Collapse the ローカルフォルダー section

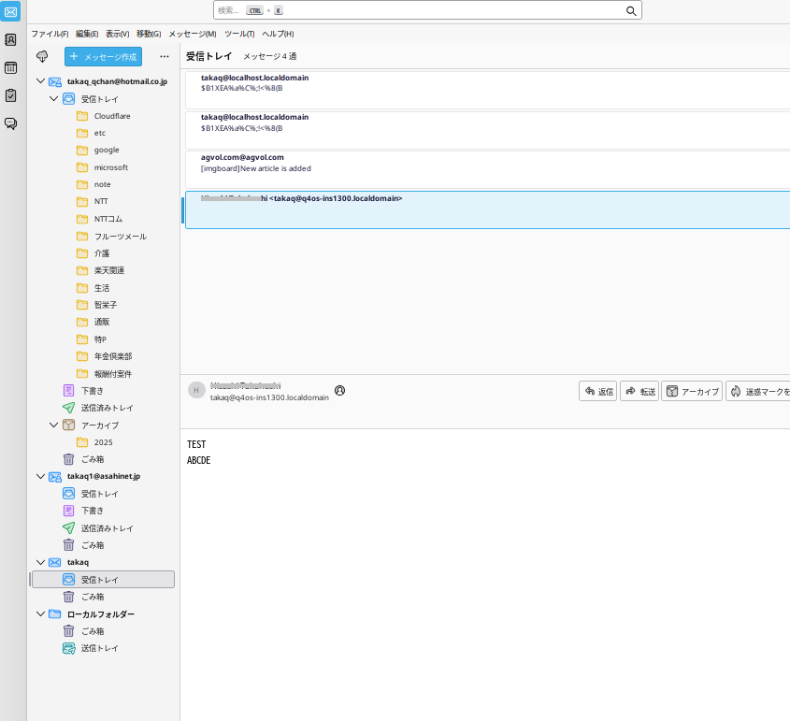point(40,613)
